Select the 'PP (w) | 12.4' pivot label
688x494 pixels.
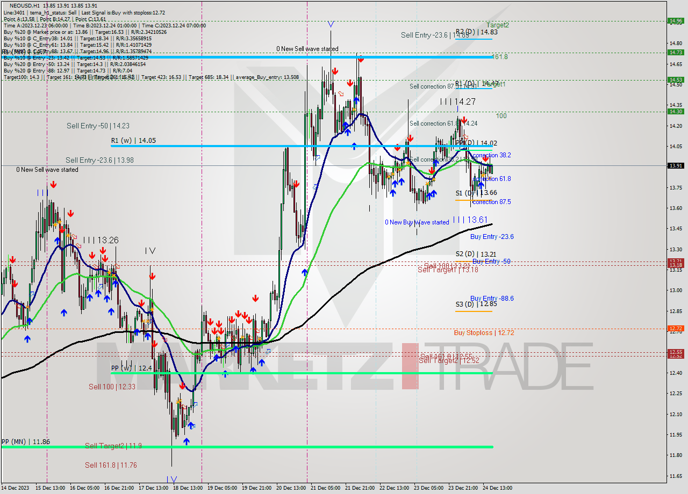pyautogui.click(x=131, y=368)
